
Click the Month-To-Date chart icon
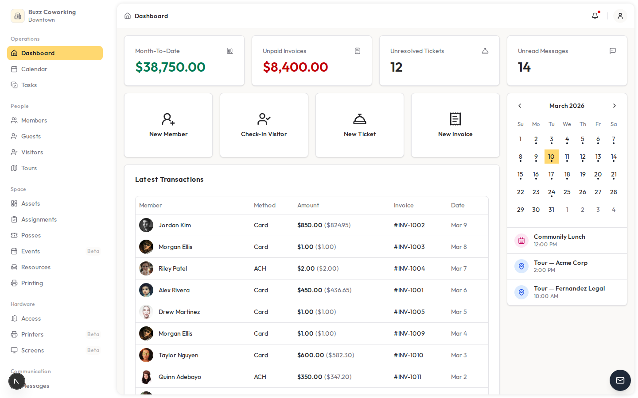pos(230,51)
